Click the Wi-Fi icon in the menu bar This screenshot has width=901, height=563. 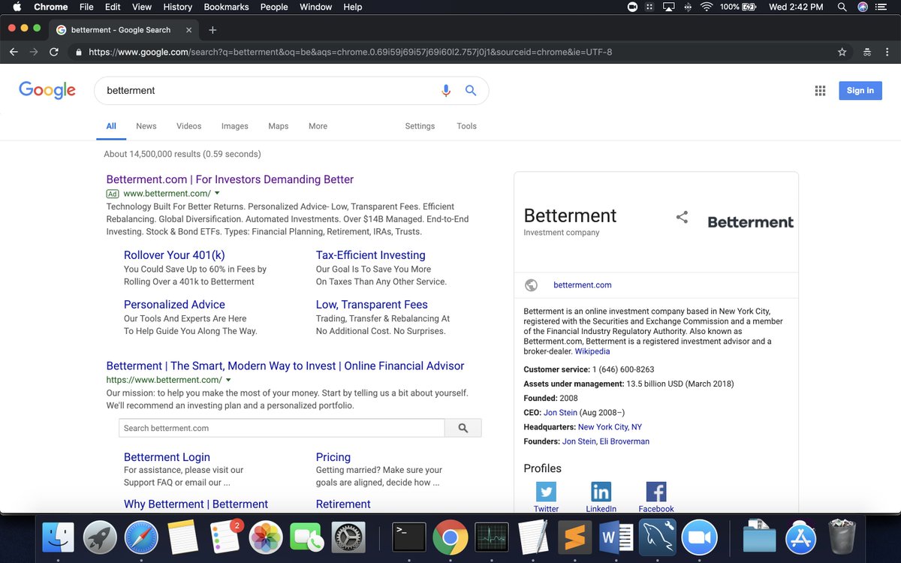(x=707, y=7)
